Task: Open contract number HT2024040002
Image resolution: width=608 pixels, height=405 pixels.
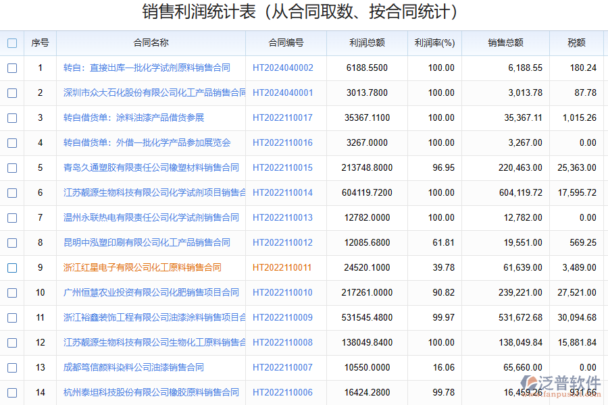Action: tap(284, 67)
